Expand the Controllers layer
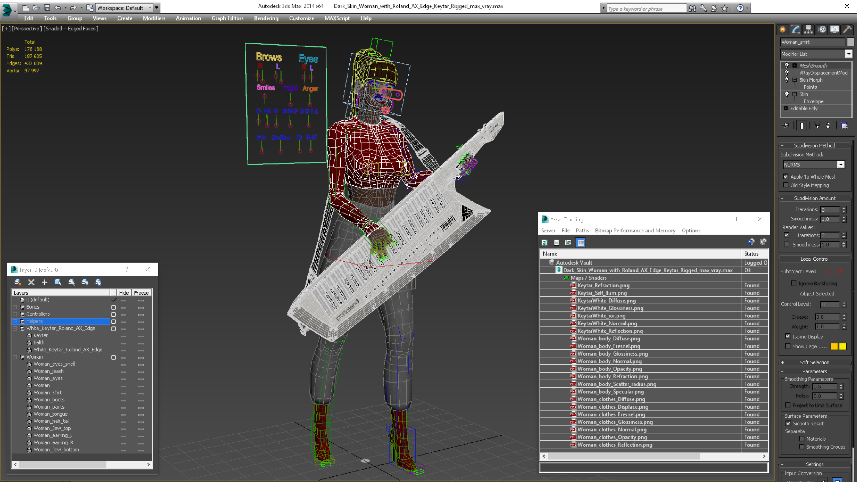Screen dimensions: 857x482 15,314
